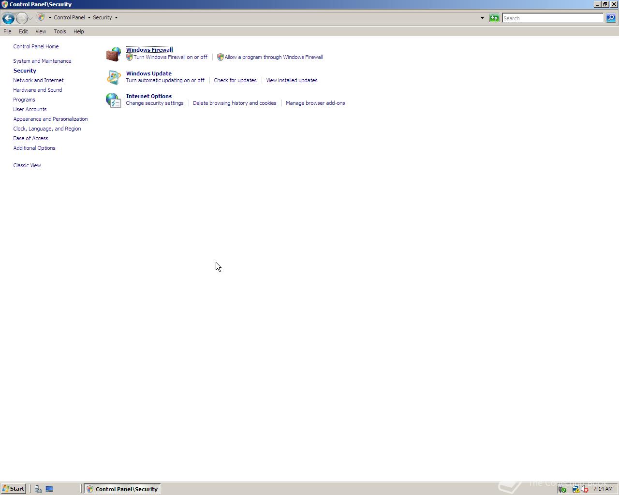619x495 pixels.
Task: Click the Security breadcrumb text
Action: pos(103,17)
